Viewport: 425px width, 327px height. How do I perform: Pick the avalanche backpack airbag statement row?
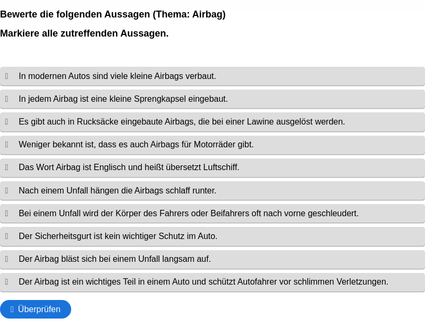click(x=212, y=122)
